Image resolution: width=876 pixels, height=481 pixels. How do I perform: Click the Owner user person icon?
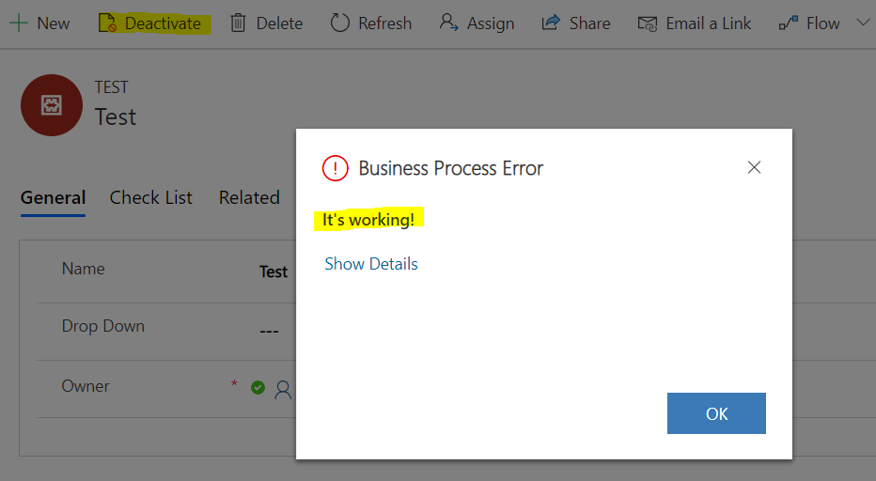click(283, 389)
